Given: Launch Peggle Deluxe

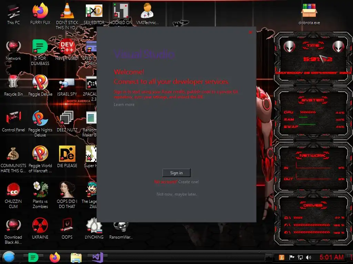Looking at the screenshot, I should (40, 86).
